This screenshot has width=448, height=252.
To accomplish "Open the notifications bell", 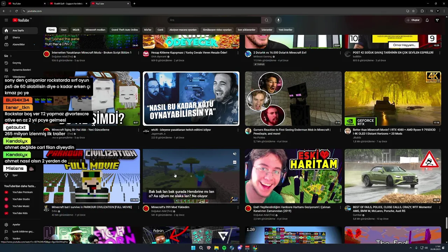I will tap(427, 20).
